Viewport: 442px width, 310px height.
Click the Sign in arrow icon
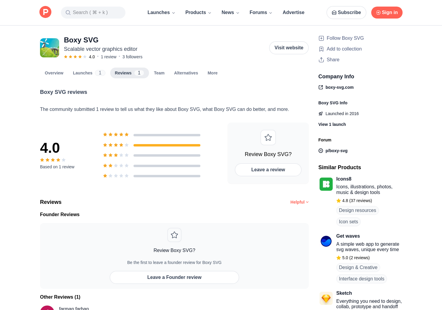point(378,13)
